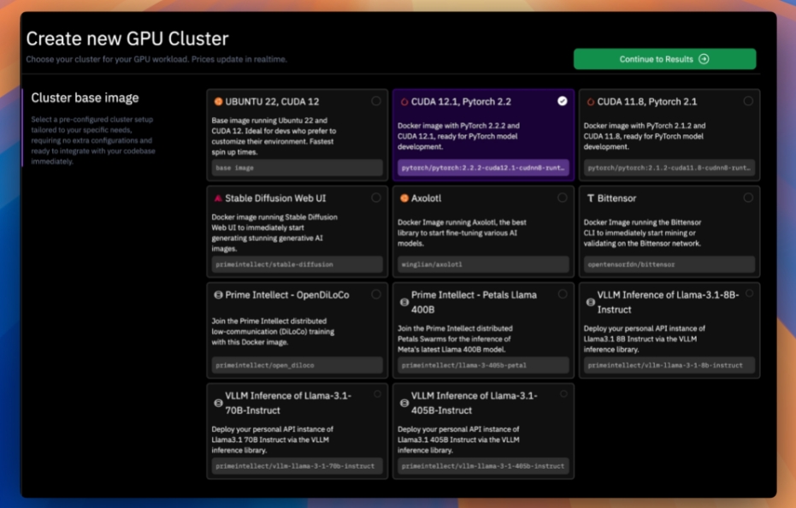Click the vllm-llama-3-1-8b-instruct image tag
The width and height of the screenshot is (796, 508).
669,364
